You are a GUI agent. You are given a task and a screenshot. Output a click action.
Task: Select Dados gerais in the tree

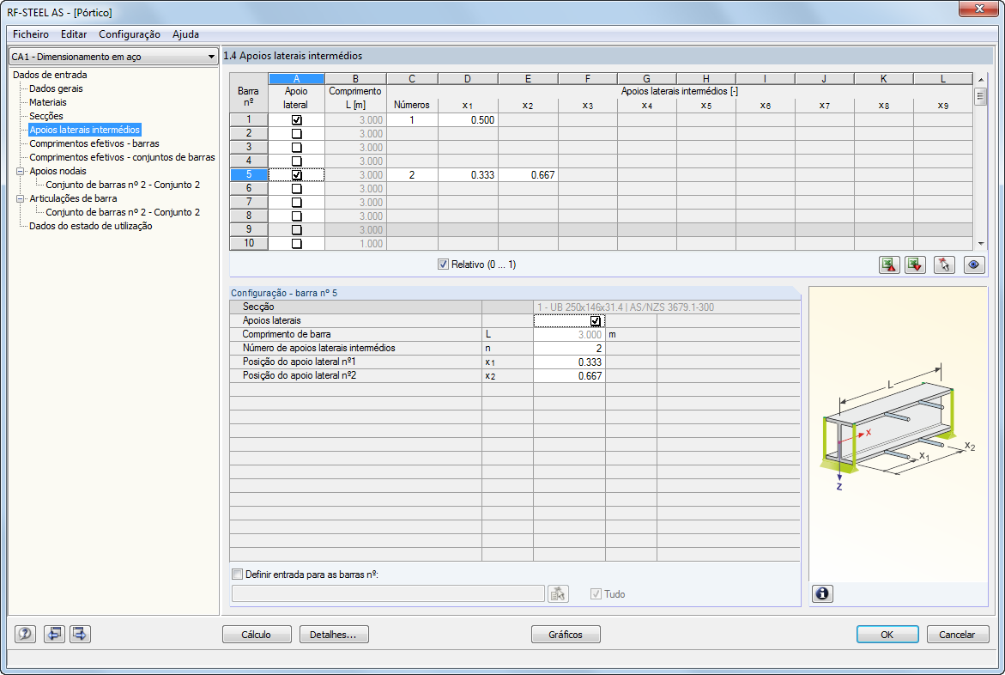point(56,88)
